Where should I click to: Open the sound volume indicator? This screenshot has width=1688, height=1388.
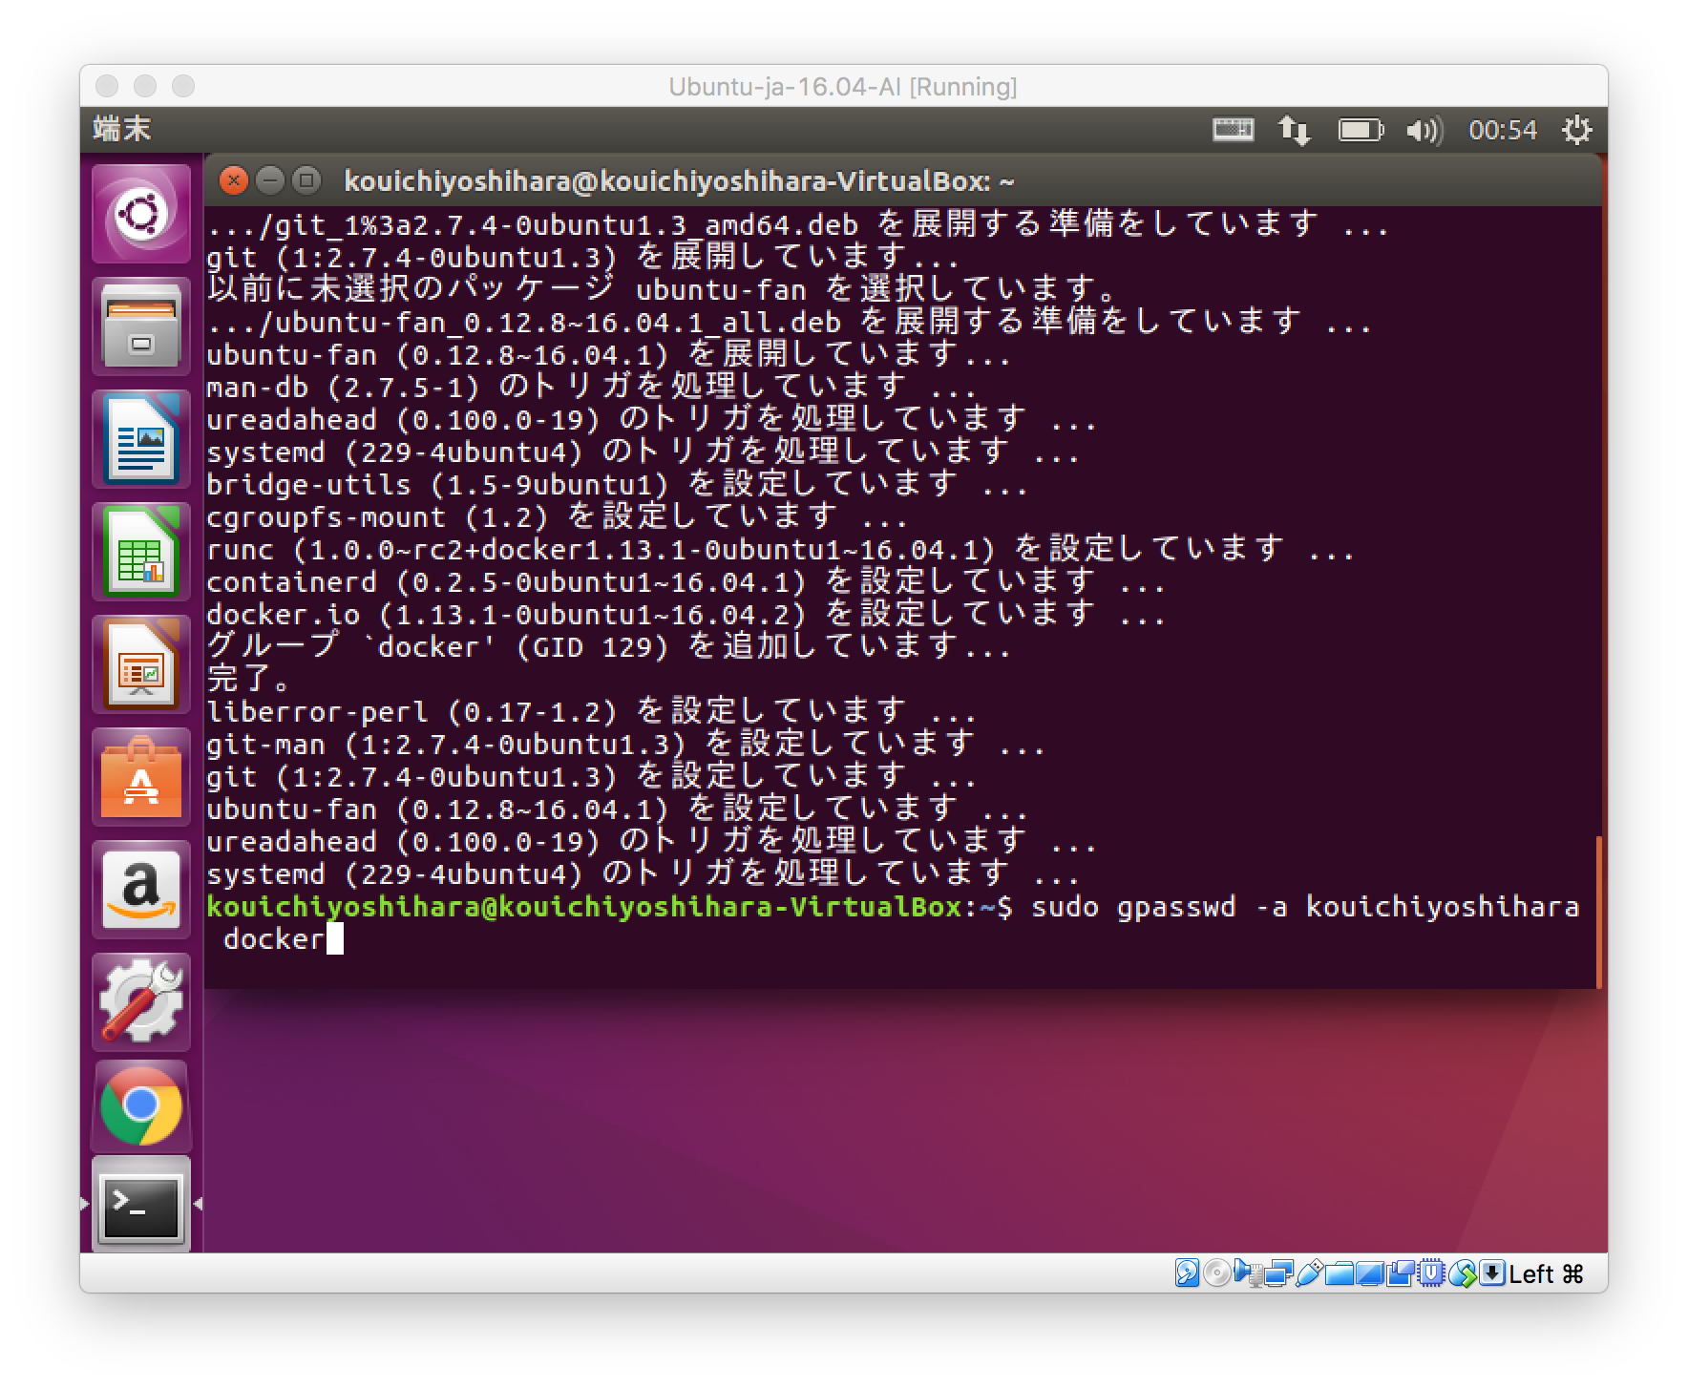[x=1424, y=129]
